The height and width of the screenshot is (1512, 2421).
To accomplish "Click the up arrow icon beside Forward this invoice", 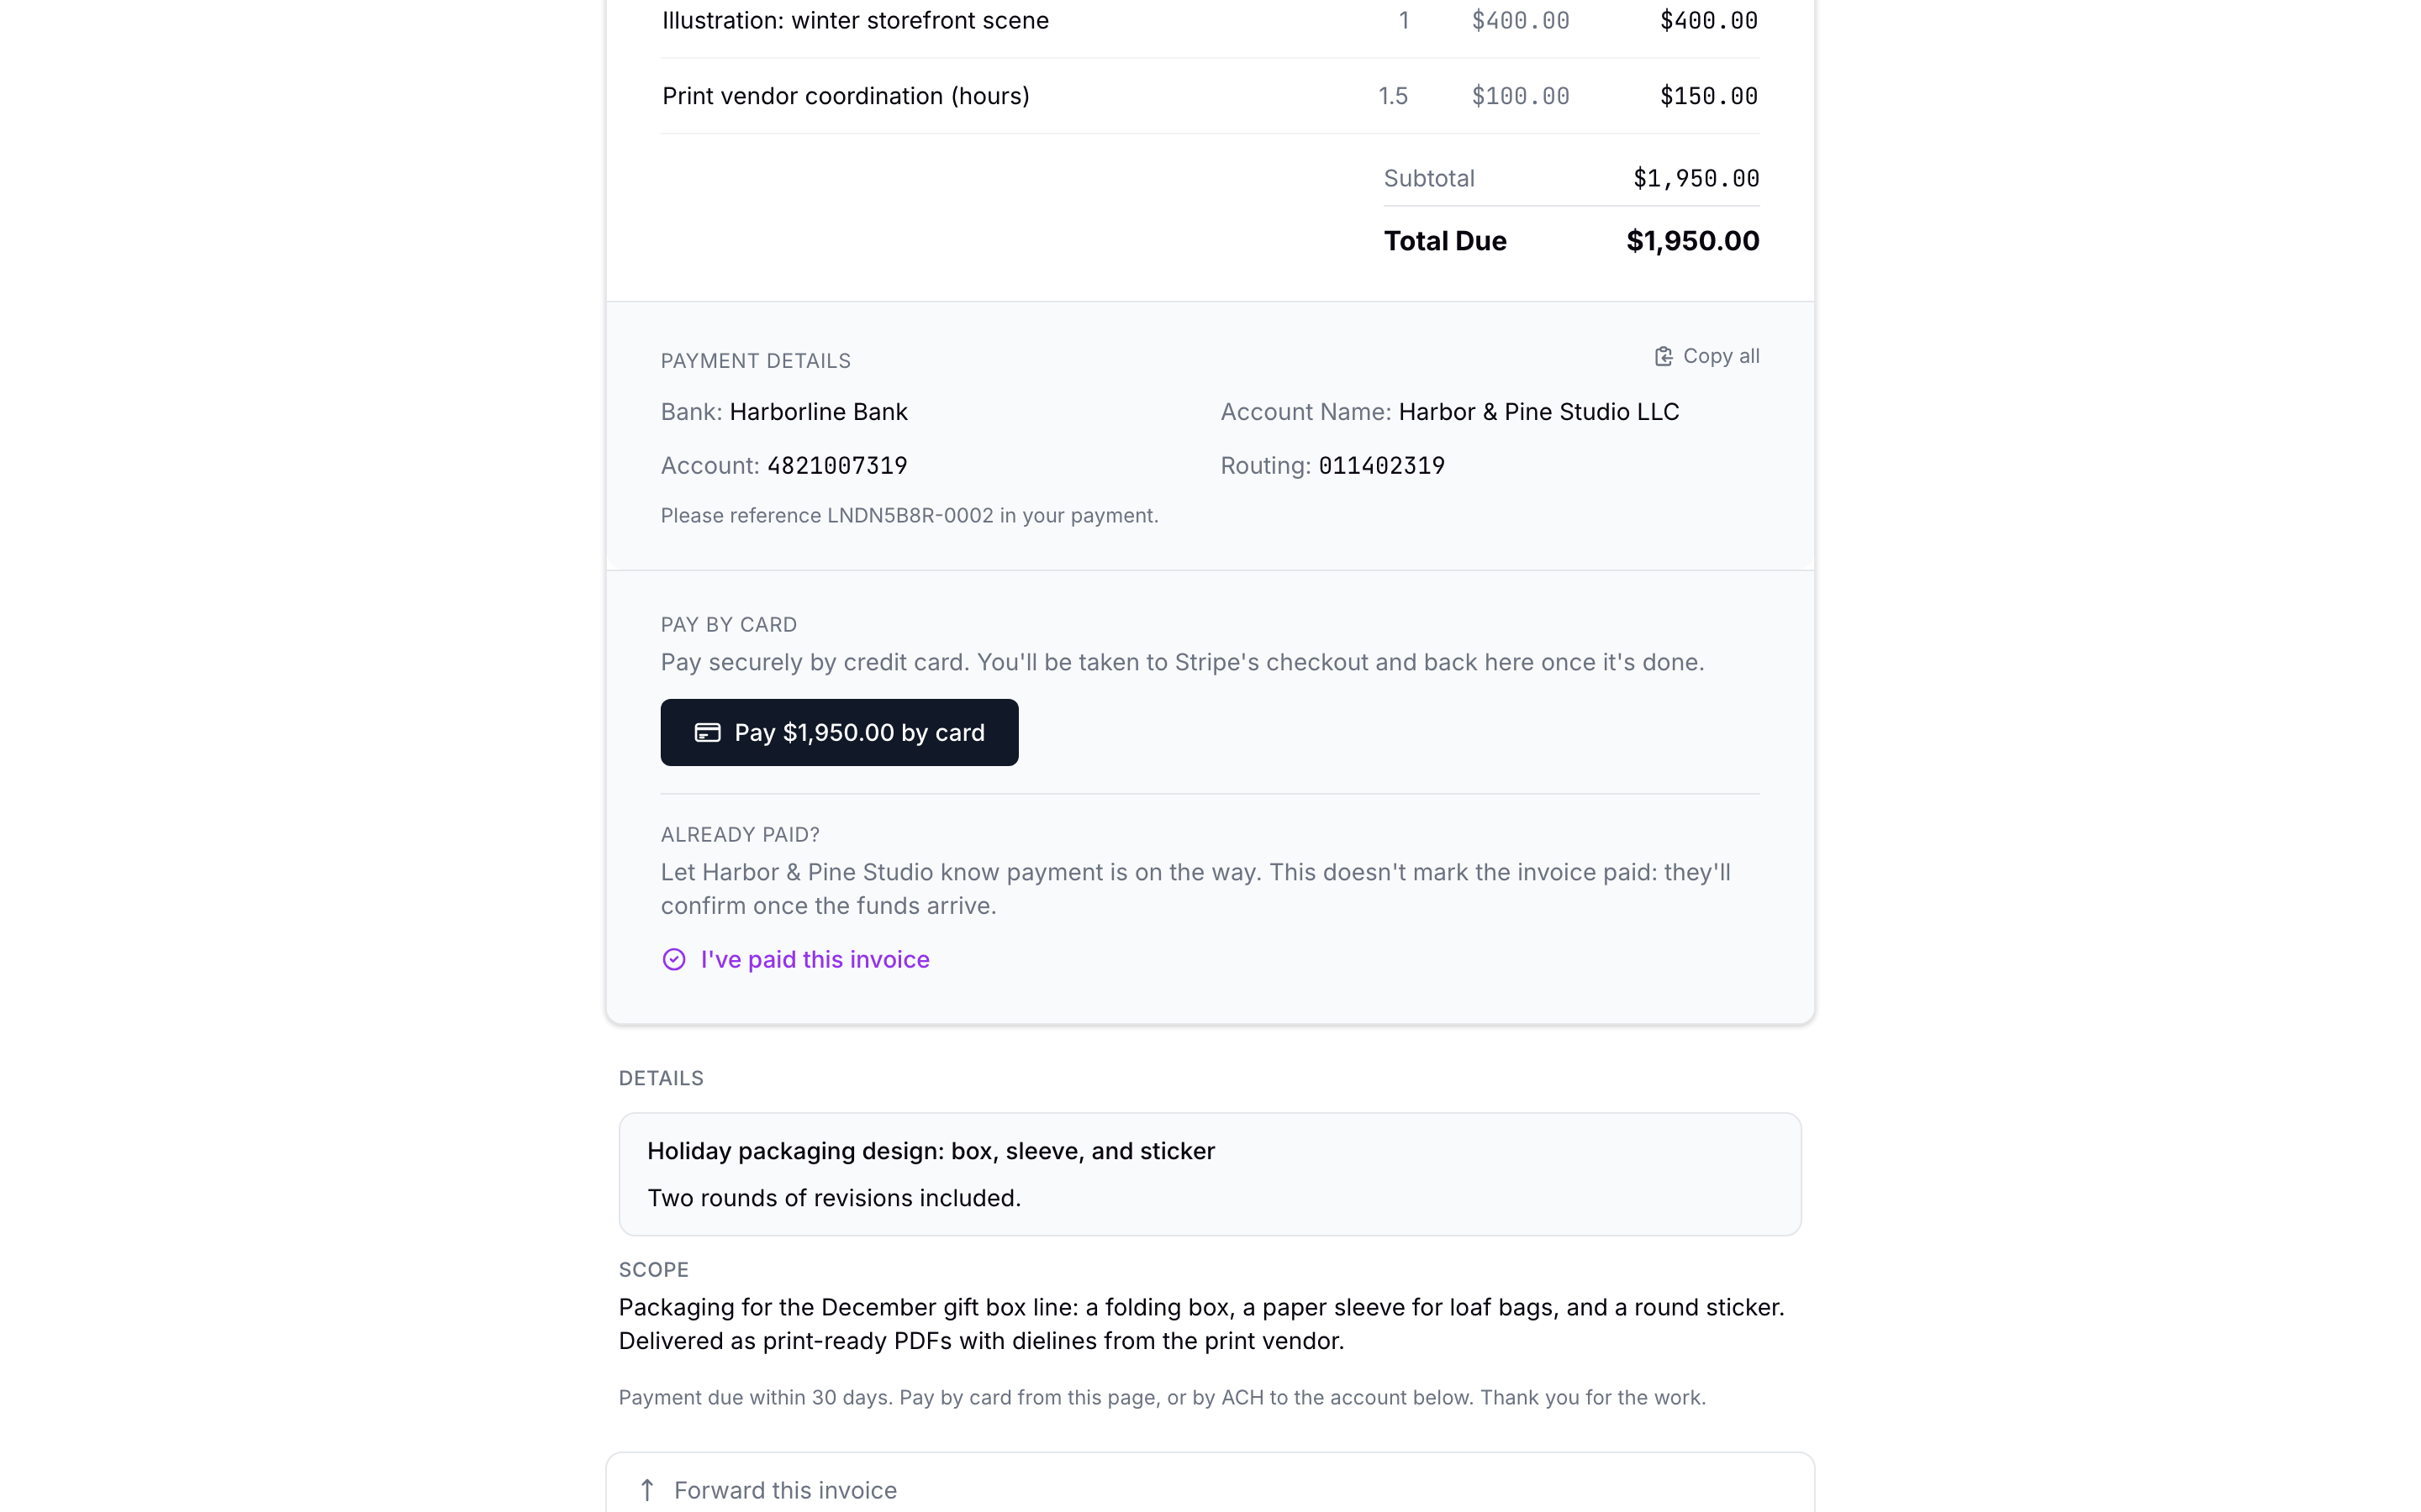I will tap(647, 1490).
